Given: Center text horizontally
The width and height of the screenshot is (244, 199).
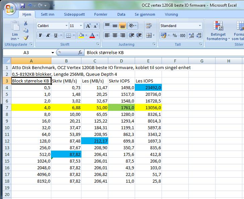Looking at the screenshot, I should click(115, 35).
